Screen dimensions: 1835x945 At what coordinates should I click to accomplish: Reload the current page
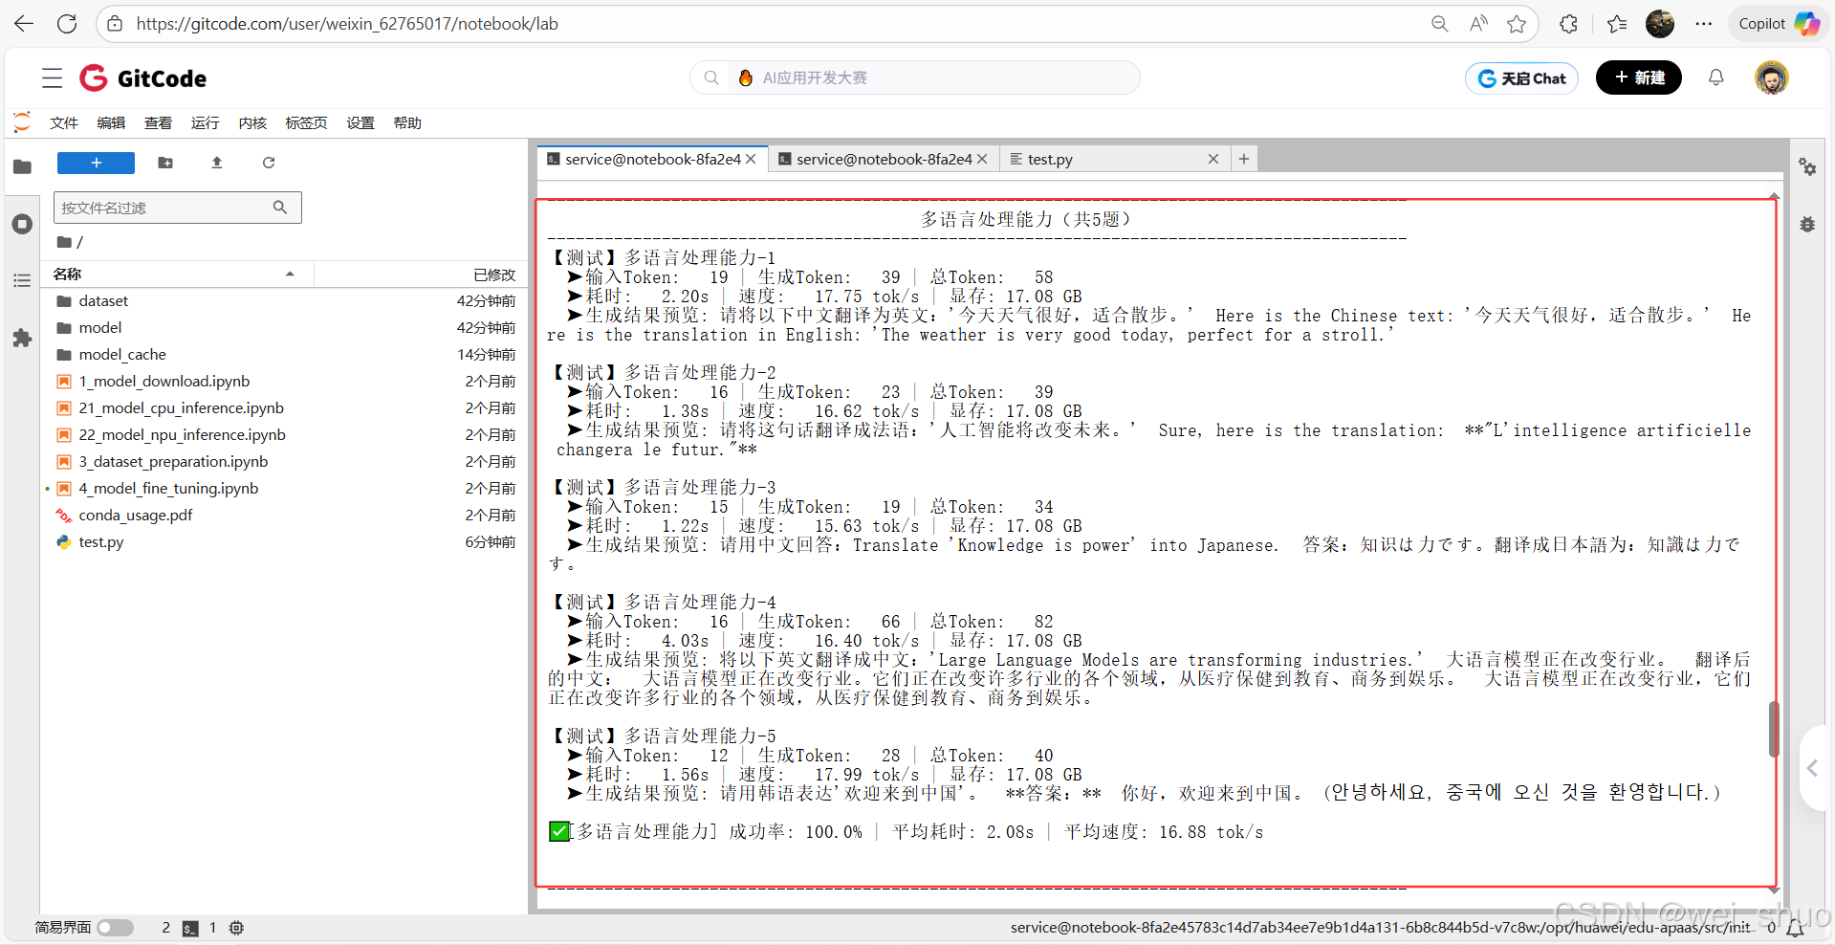pos(67,24)
